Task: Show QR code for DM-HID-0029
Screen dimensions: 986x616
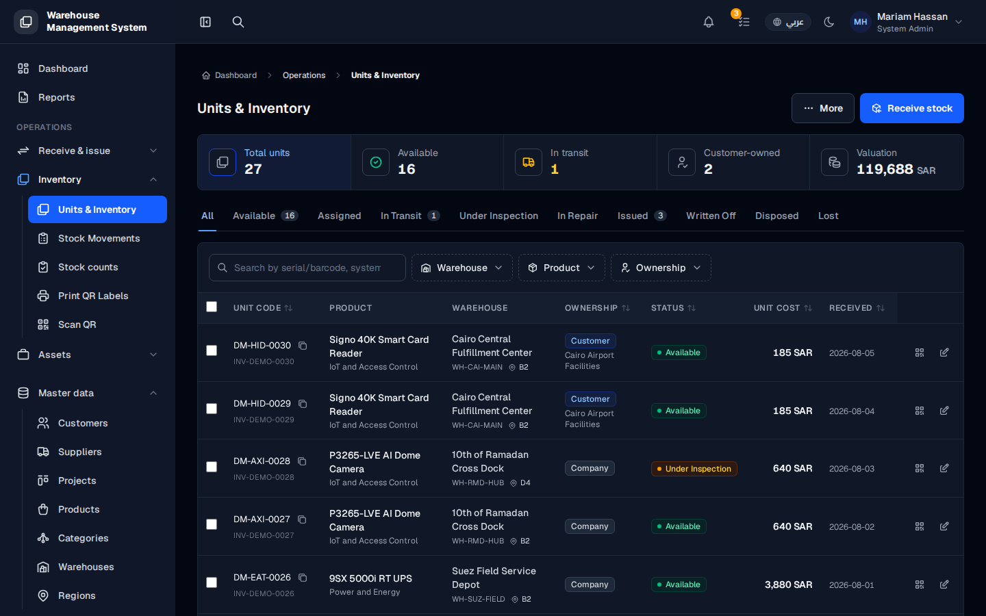Action: (x=920, y=411)
